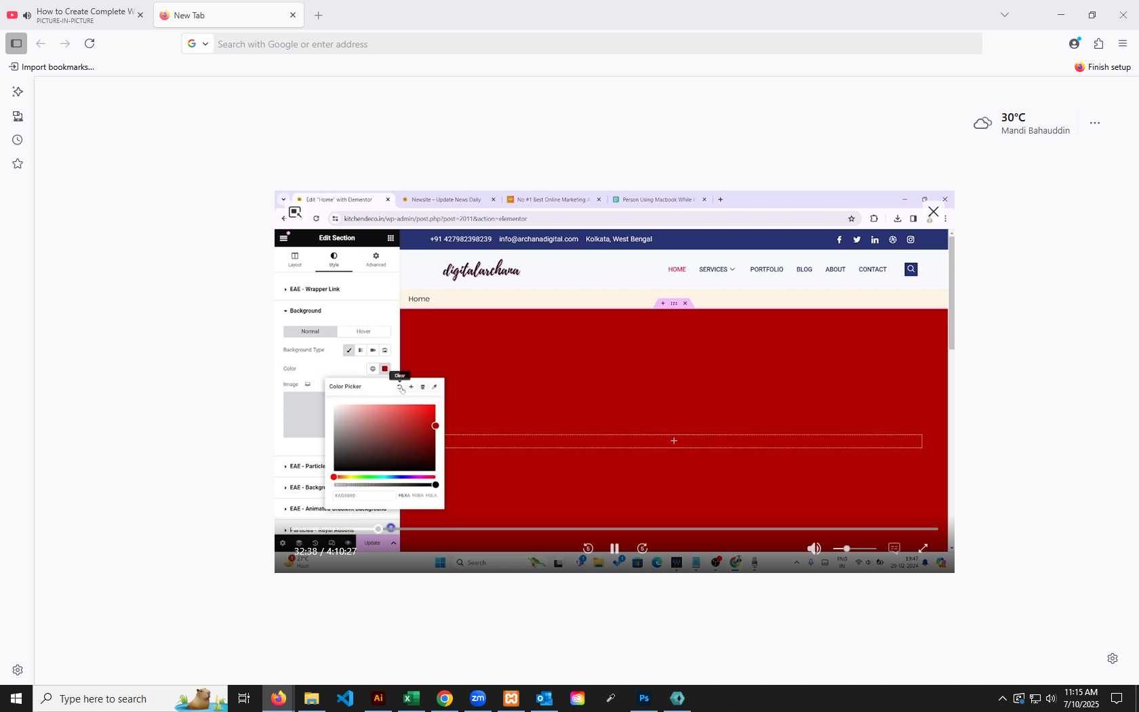Screen dimensions: 1139x712
Task: Switch to Firefox in the taskbar
Action: [x=278, y=698]
